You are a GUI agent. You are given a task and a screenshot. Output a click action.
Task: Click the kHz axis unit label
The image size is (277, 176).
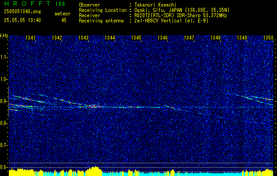click(4, 36)
